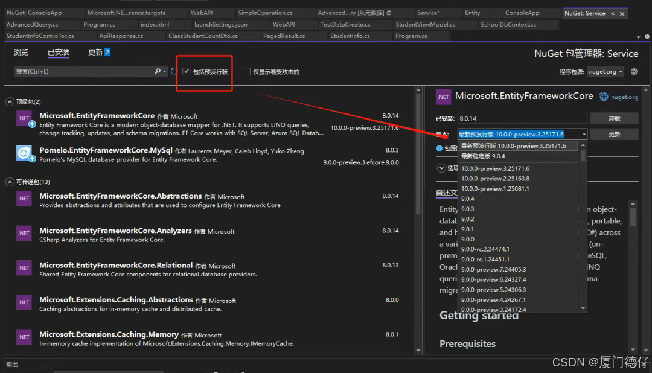This screenshot has width=652, height=373.
Task: Click Microsoft.EntityFrameworkCore.Analyzers .NET icon
Action: point(24,234)
